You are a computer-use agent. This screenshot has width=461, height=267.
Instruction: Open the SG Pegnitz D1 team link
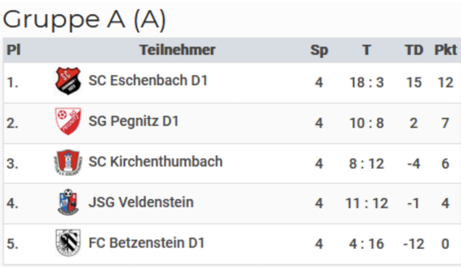pos(133,121)
